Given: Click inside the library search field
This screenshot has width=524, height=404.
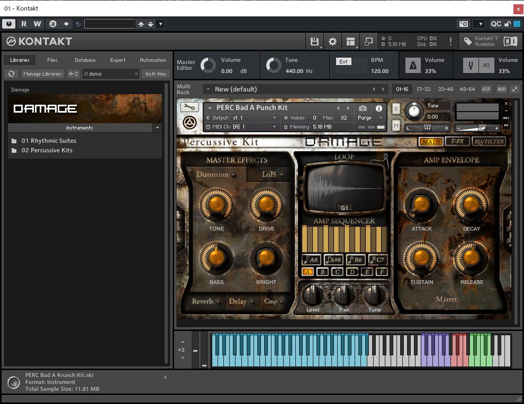Looking at the screenshot, I should click(111, 74).
